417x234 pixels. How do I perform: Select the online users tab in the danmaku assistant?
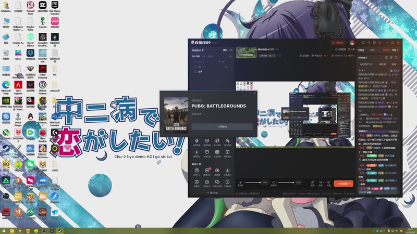[367, 64]
